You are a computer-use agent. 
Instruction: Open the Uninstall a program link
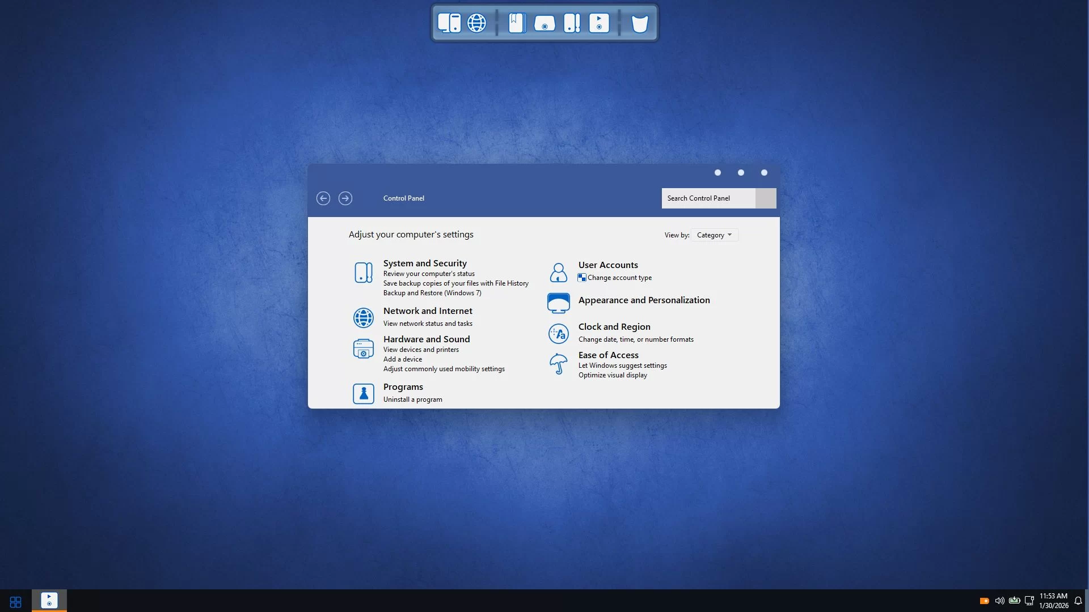point(412,399)
